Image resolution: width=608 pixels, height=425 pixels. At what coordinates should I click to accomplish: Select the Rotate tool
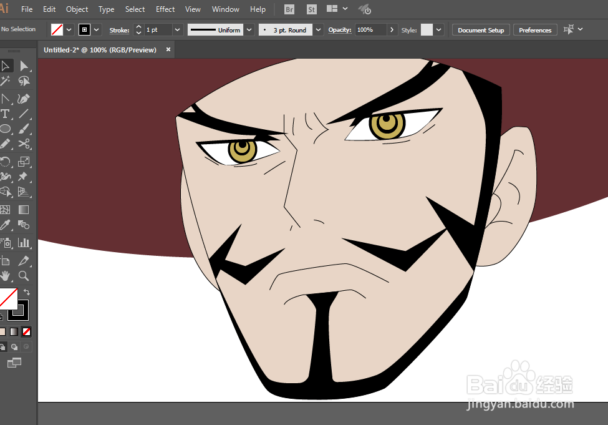point(6,162)
